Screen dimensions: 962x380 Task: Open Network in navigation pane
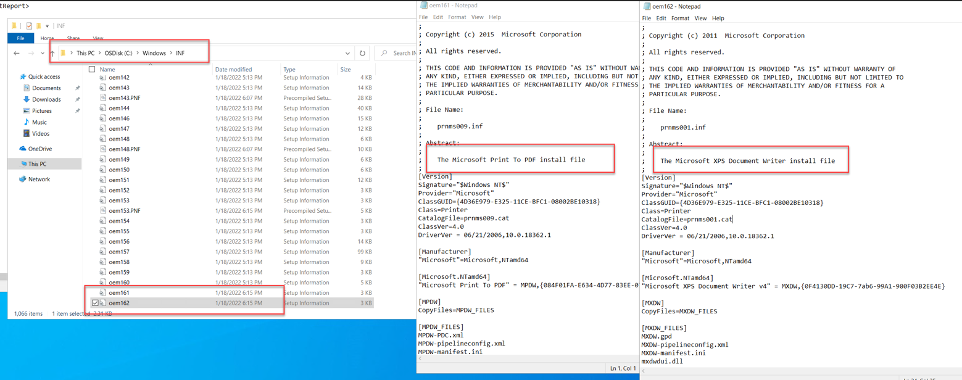[39, 179]
